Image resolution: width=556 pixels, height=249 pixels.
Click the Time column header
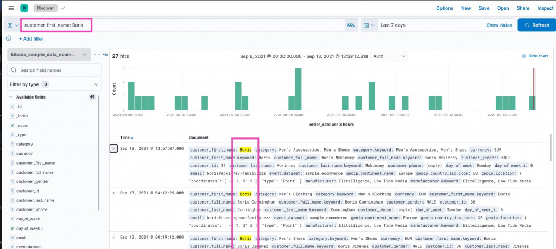[x=125, y=137]
